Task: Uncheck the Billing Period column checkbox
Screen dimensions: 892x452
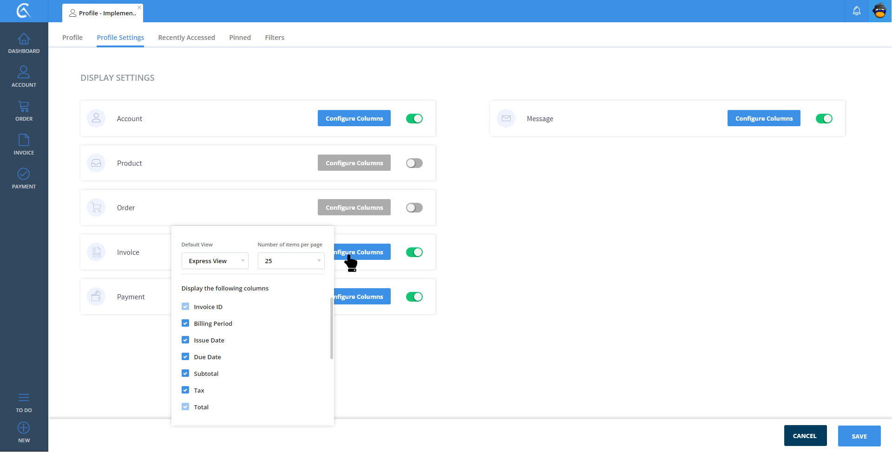Action: [185, 323]
